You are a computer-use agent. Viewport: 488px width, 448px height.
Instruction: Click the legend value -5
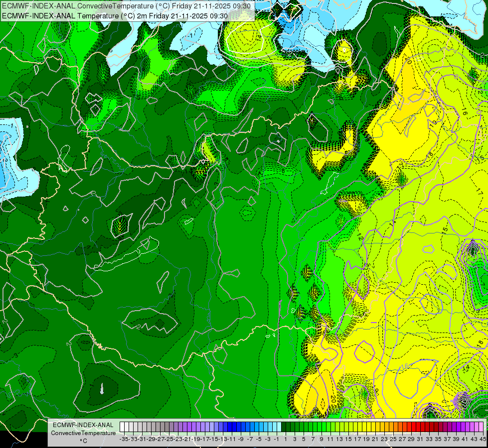259,439
